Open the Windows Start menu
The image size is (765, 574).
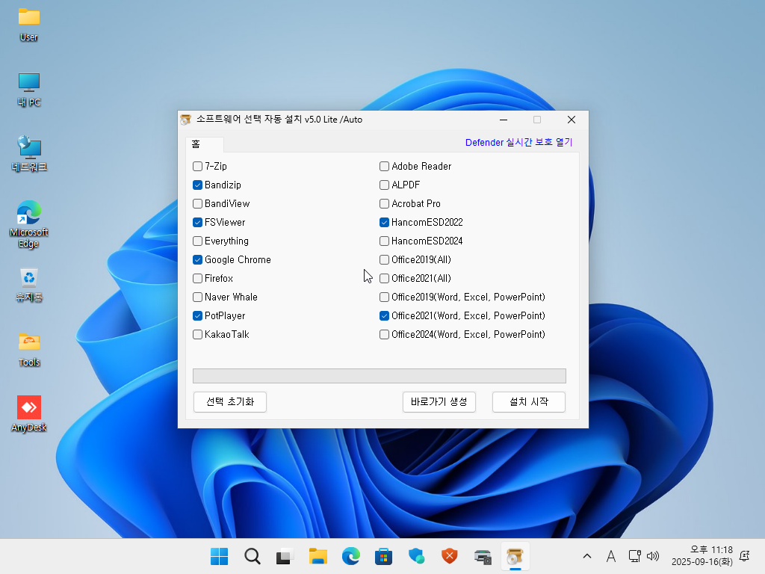pos(219,556)
